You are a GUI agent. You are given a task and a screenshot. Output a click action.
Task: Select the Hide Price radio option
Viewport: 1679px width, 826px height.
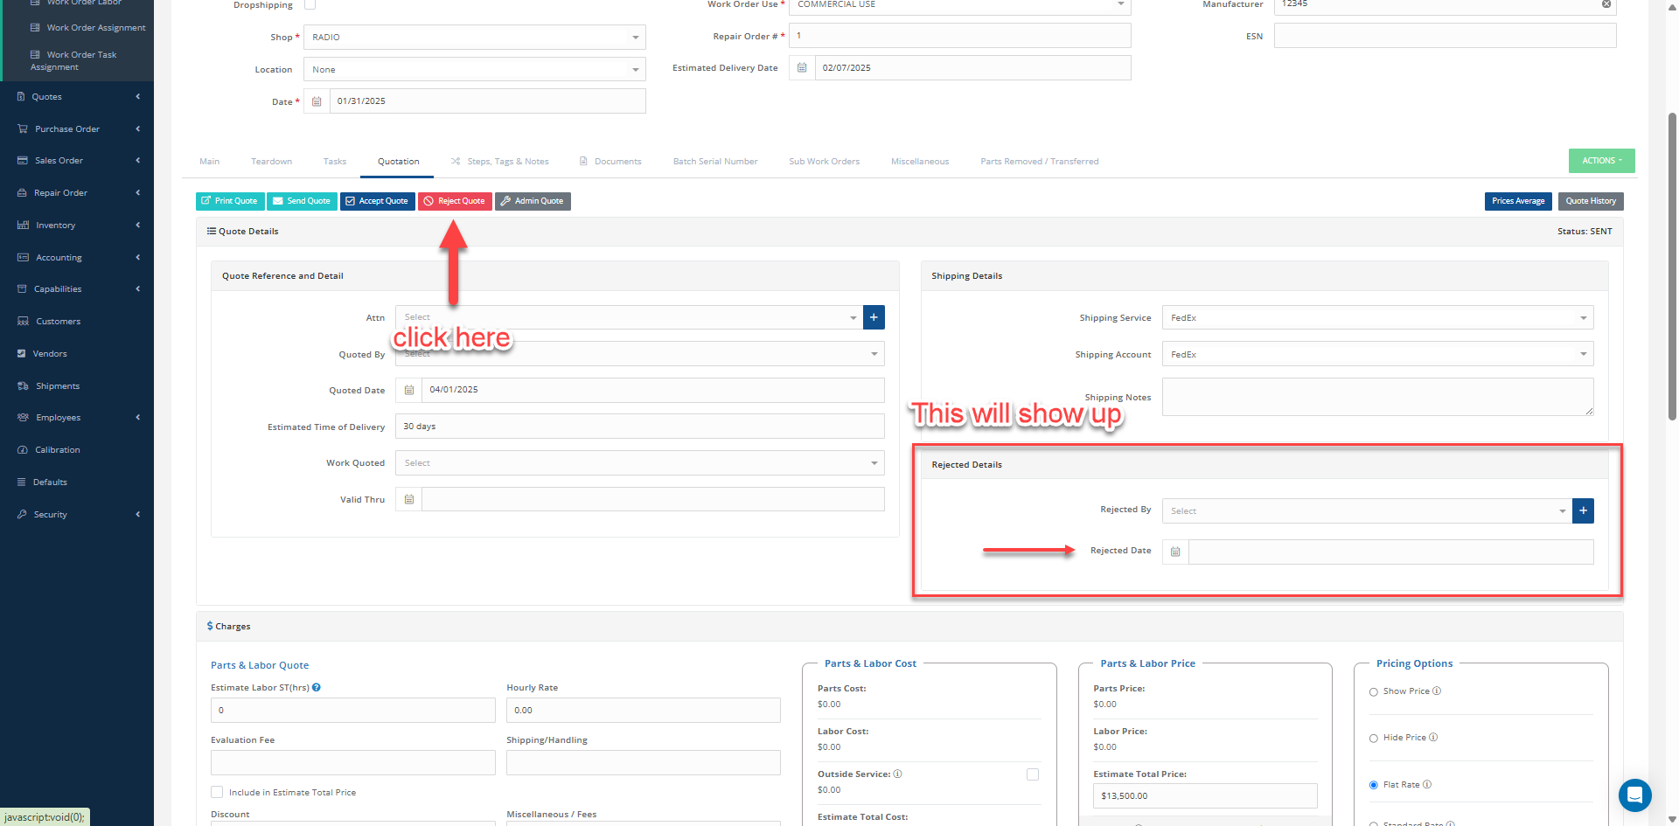pos(1374,739)
